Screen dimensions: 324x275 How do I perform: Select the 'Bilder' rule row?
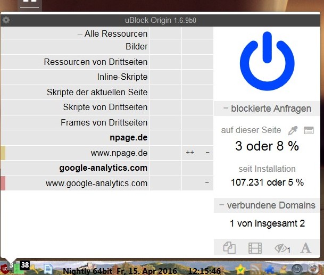pos(75,47)
